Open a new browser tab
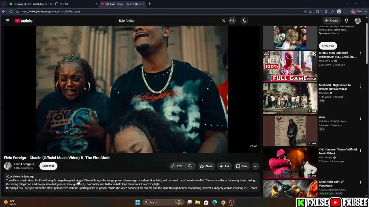Viewport: 369px width, 207px height. (x=149, y=4)
